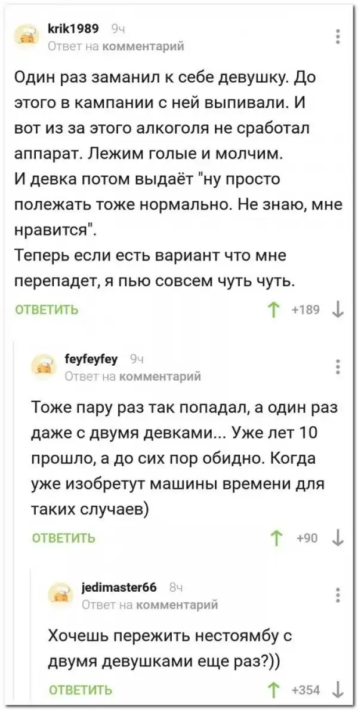Click ОТВЕТИТЬ under feyfeyfey's comment
The height and width of the screenshot is (710, 358).
(63, 537)
